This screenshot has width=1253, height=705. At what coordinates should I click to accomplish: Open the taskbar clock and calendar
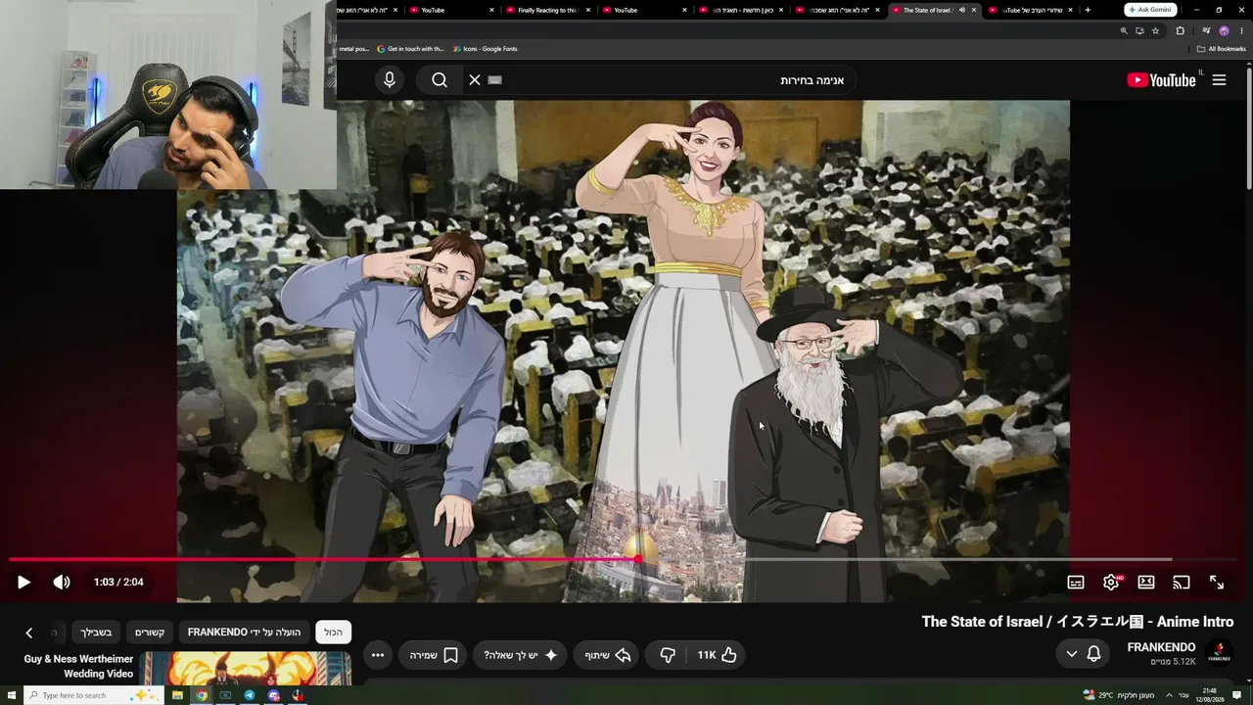(x=1210, y=695)
